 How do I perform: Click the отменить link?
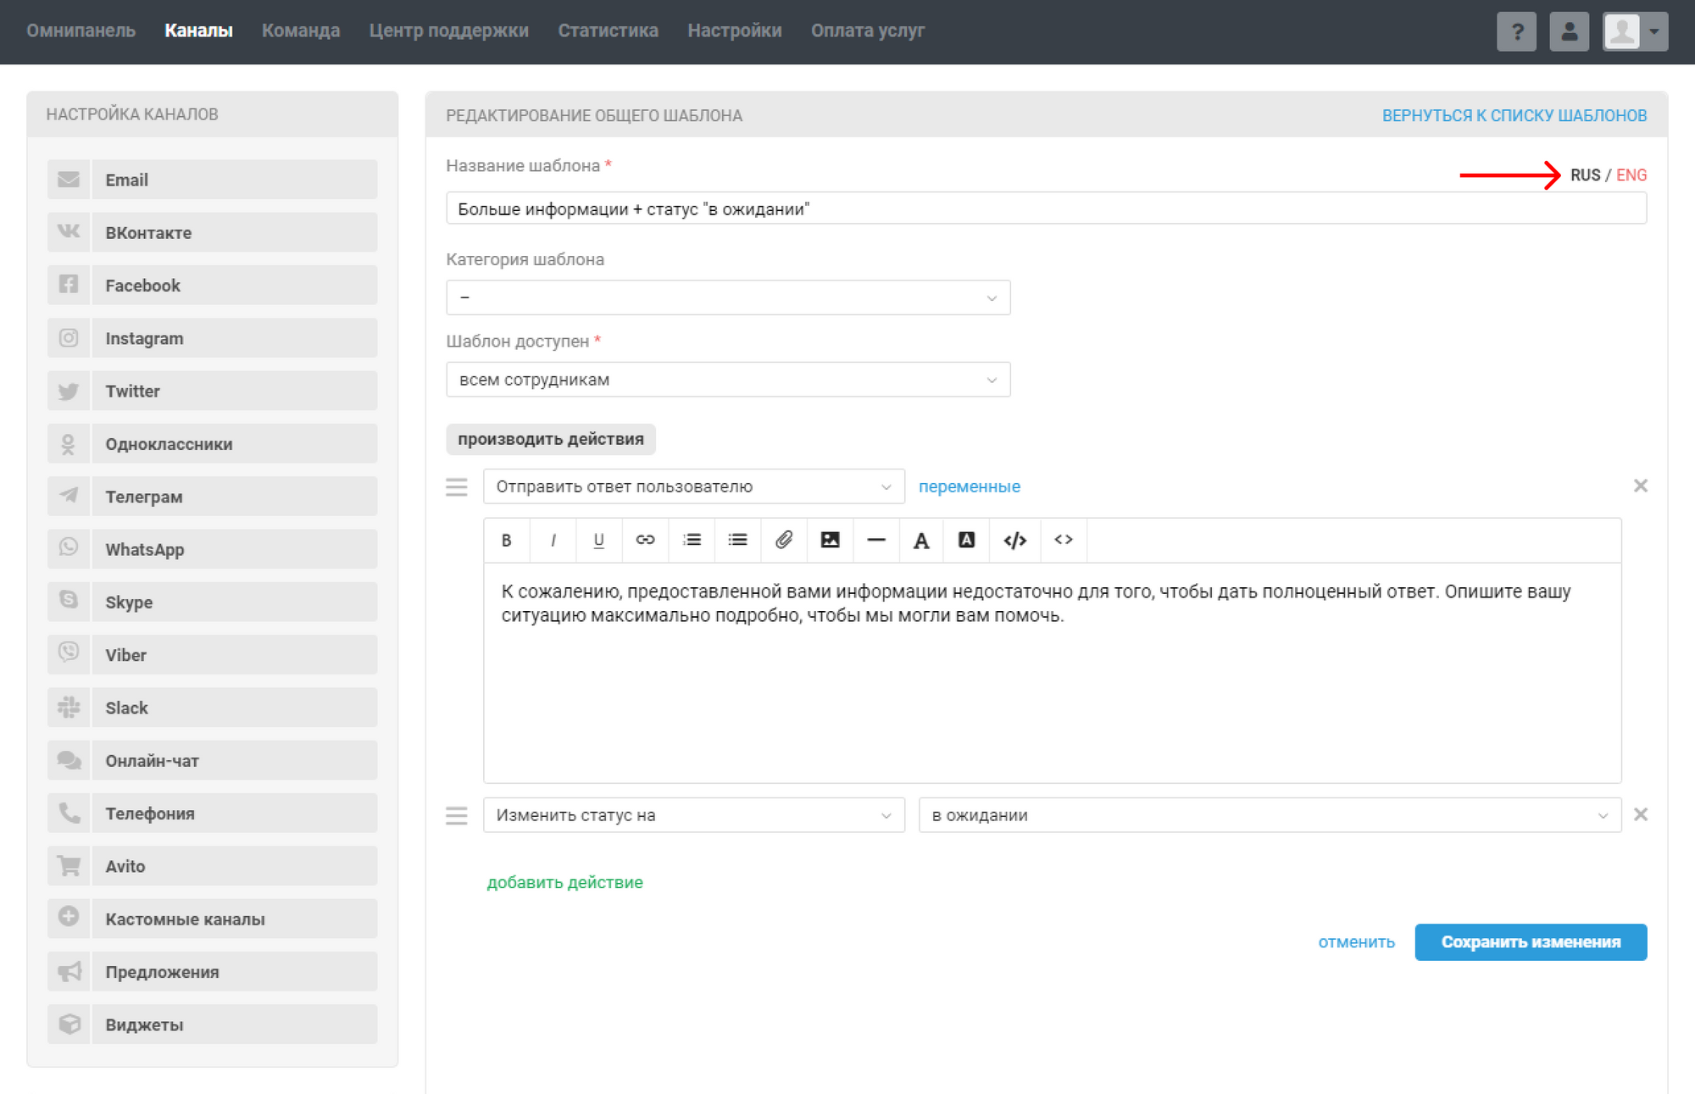[1356, 942]
